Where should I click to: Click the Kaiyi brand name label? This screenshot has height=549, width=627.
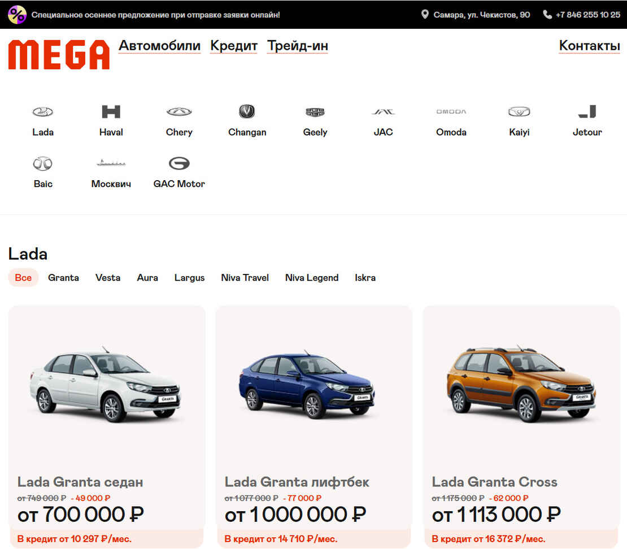click(519, 132)
